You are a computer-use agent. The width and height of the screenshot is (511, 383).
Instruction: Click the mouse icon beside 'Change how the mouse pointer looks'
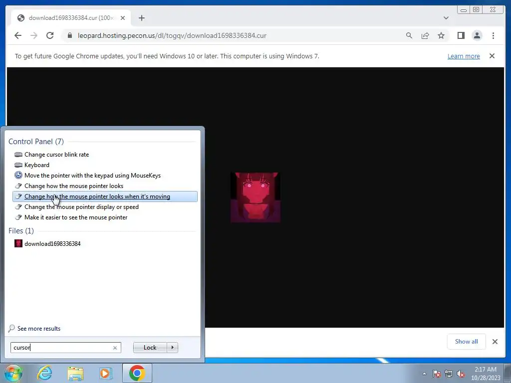18,186
